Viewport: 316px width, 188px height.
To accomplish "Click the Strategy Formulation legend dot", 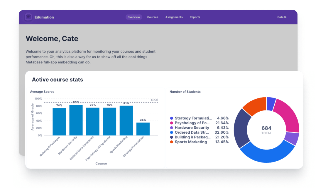I will point(172,118).
